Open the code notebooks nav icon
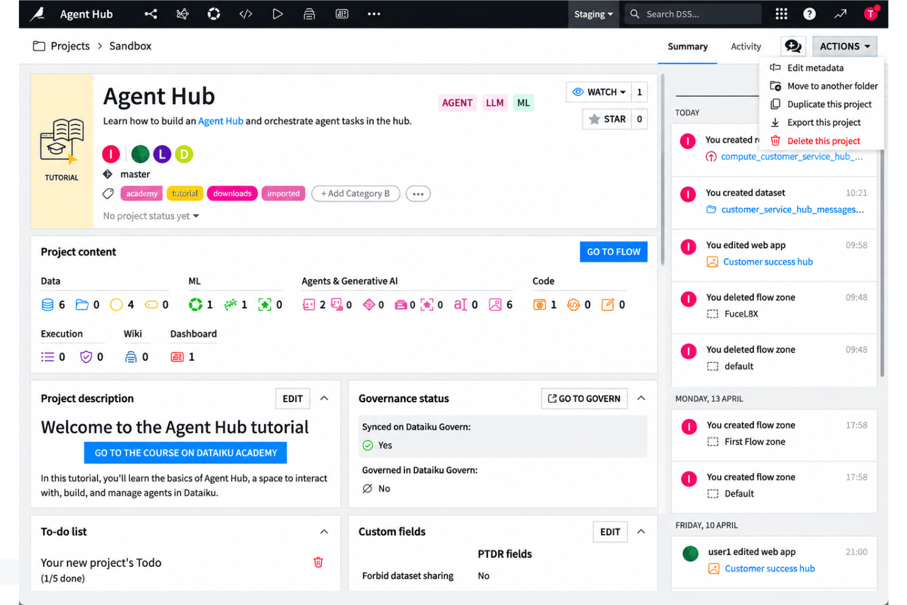 coord(246,14)
